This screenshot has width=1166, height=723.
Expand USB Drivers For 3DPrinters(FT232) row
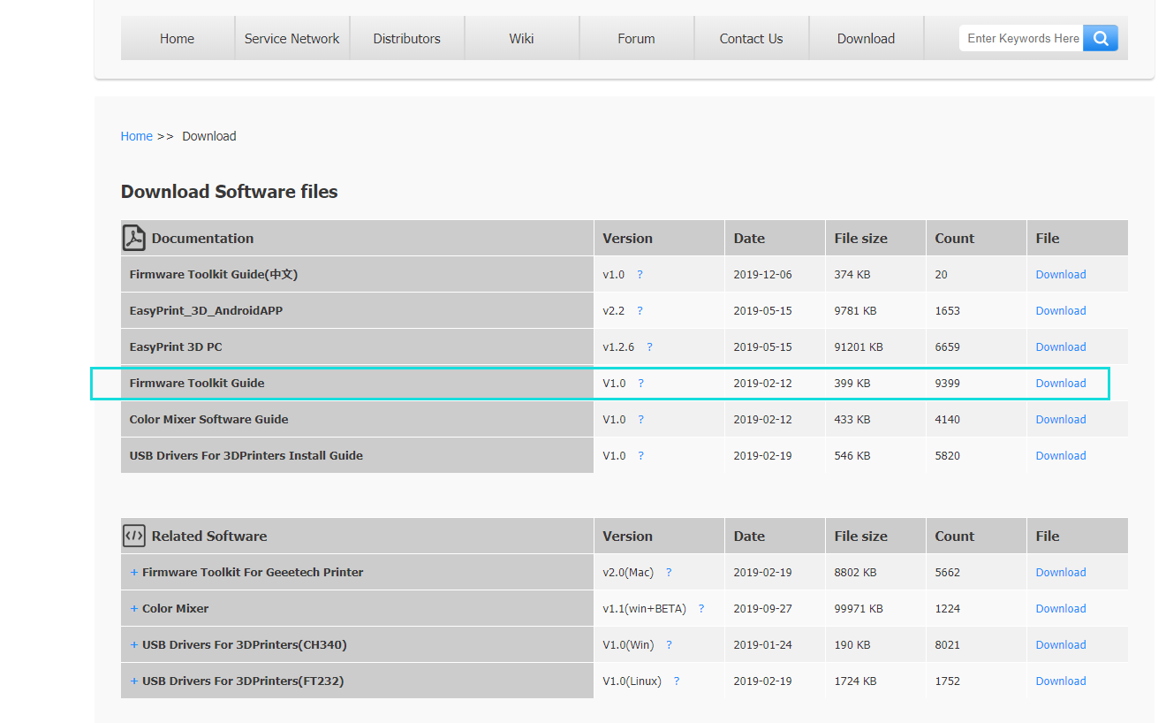(134, 681)
